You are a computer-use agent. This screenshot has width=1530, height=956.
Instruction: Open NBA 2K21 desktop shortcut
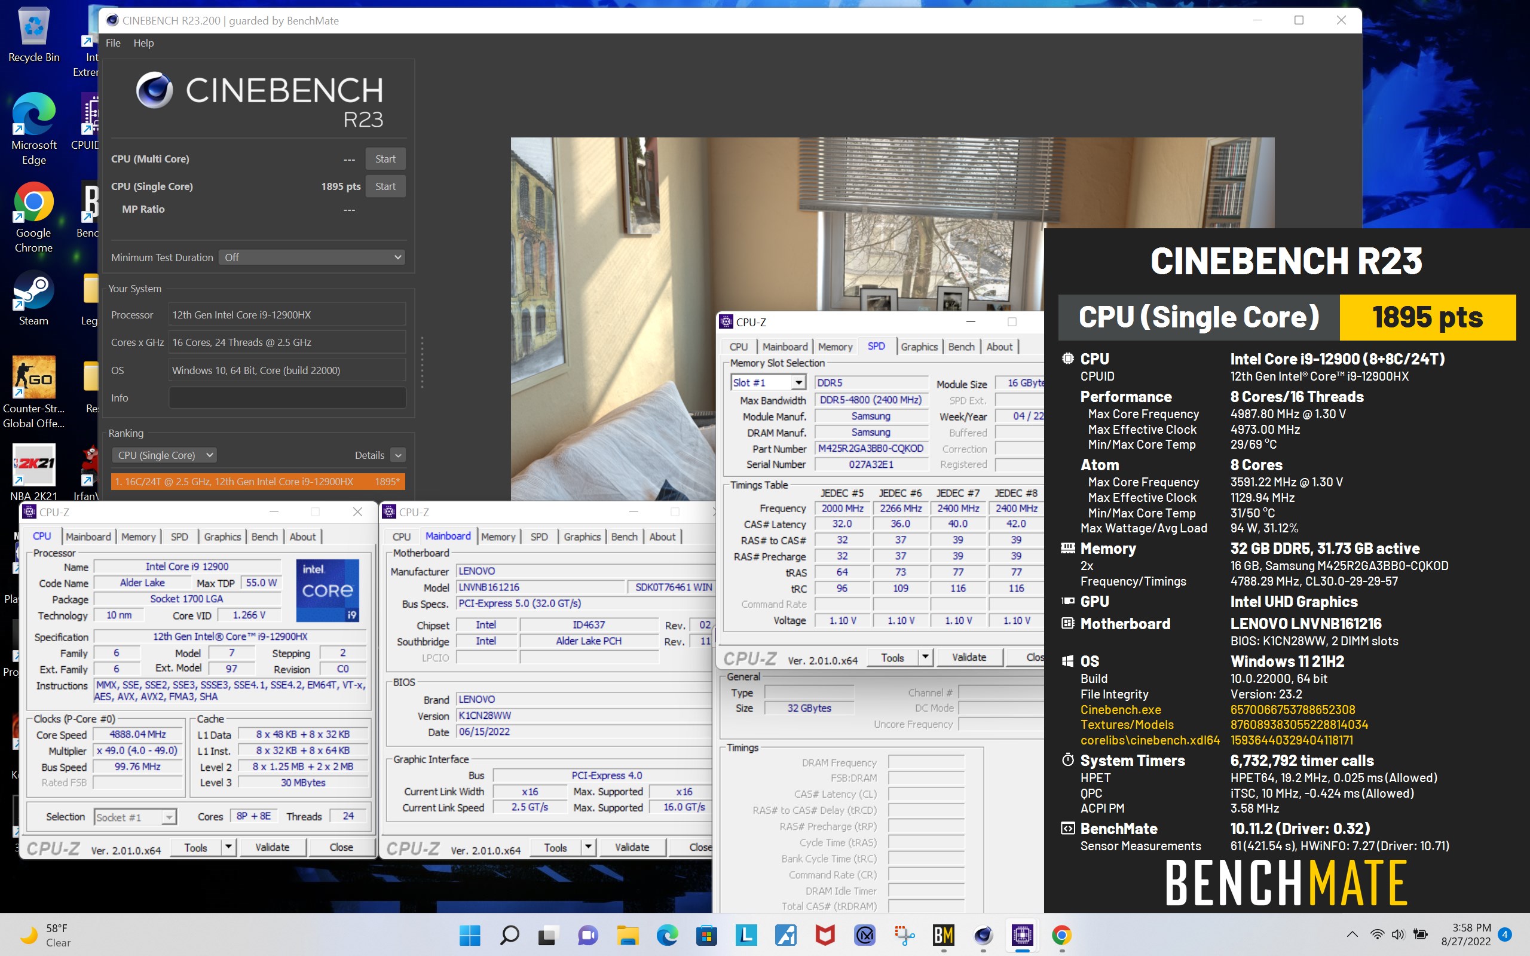pos(33,471)
